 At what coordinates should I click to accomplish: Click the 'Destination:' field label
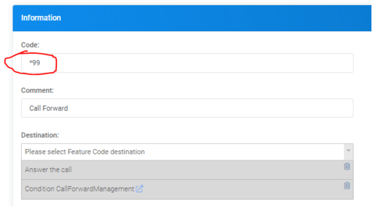click(40, 135)
